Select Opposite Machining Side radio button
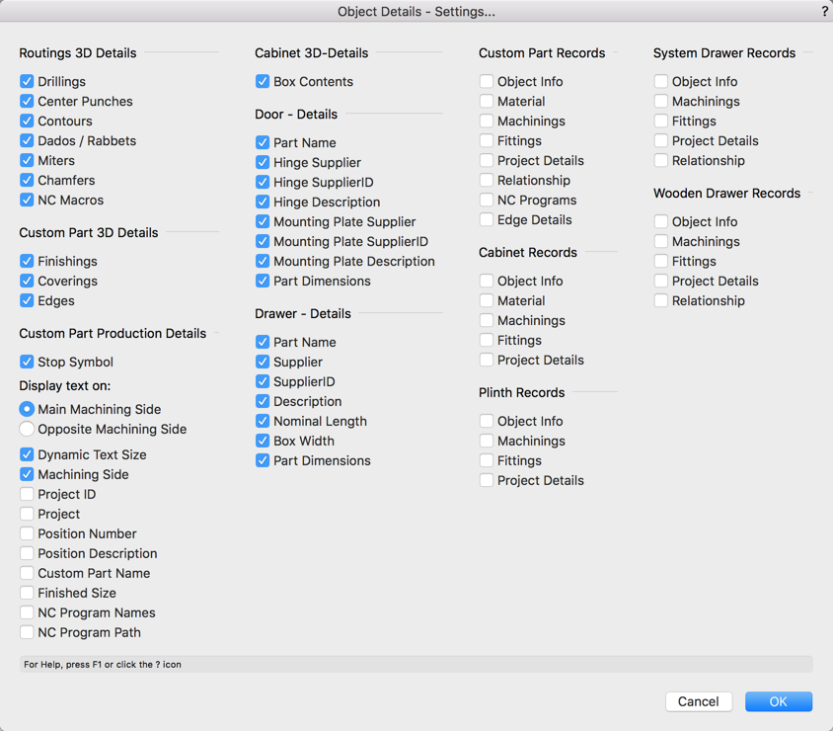The image size is (833, 731). [x=27, y=429]
